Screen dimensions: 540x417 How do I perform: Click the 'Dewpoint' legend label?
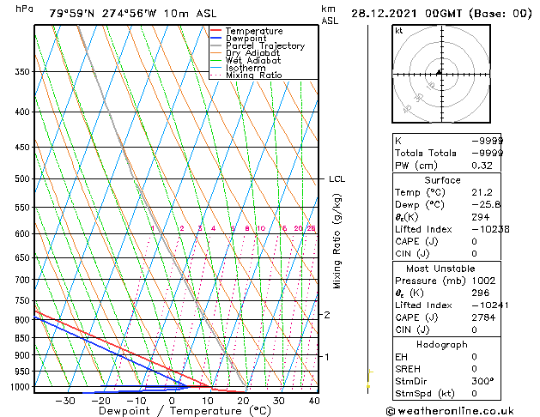[x=246, y=39]
